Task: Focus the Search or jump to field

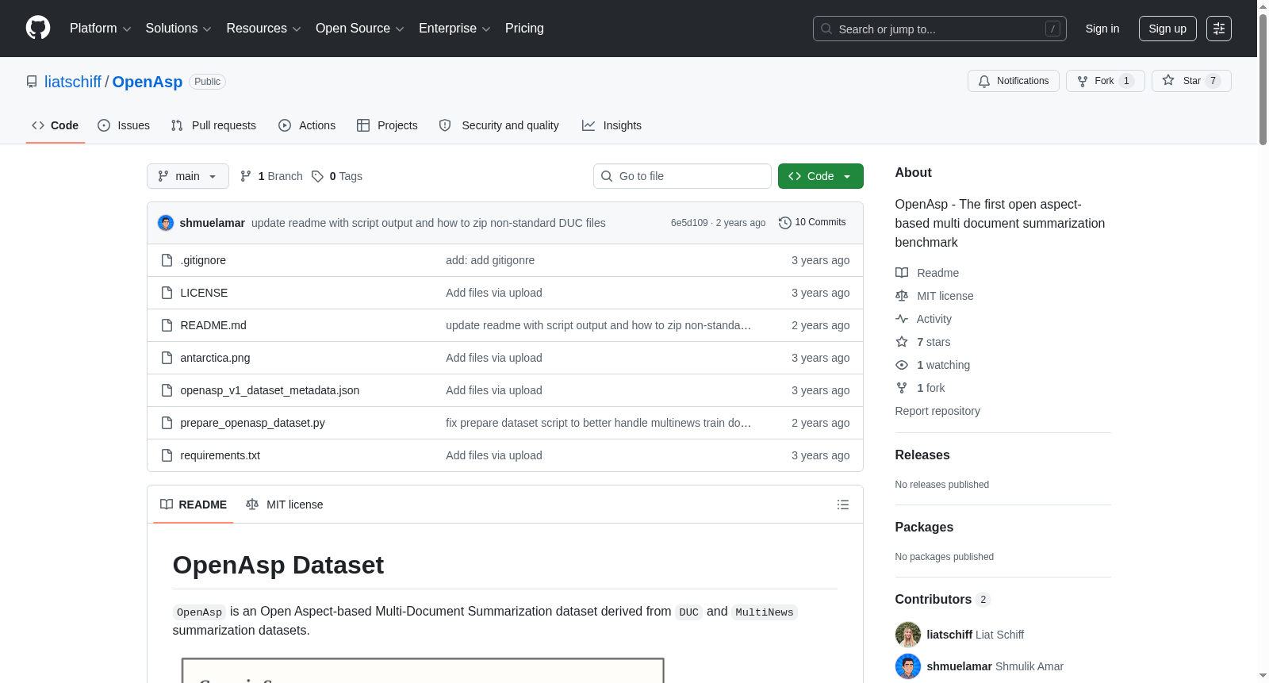Action: 939,29
